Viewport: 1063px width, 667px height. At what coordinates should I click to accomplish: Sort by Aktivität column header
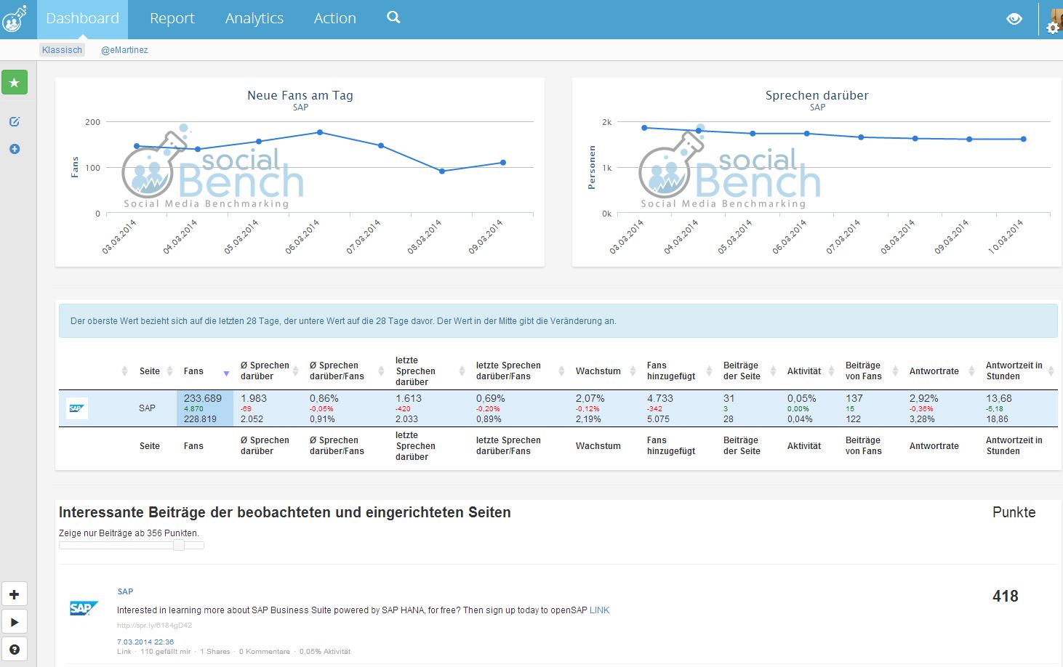804,371
